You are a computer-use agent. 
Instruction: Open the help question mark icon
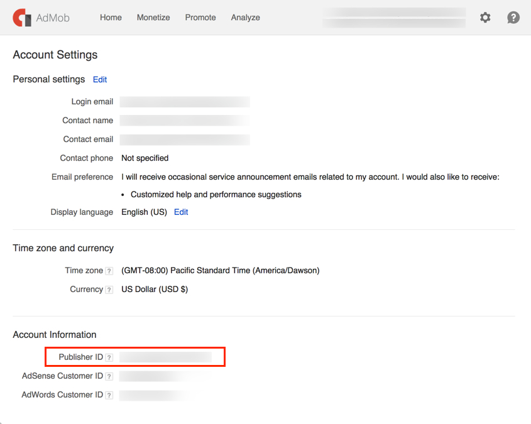coord(513,18)
